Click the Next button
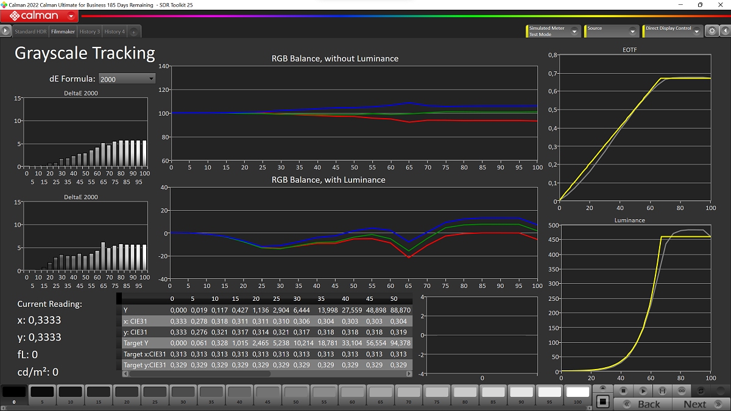731x411 pixels. point(694,404)
